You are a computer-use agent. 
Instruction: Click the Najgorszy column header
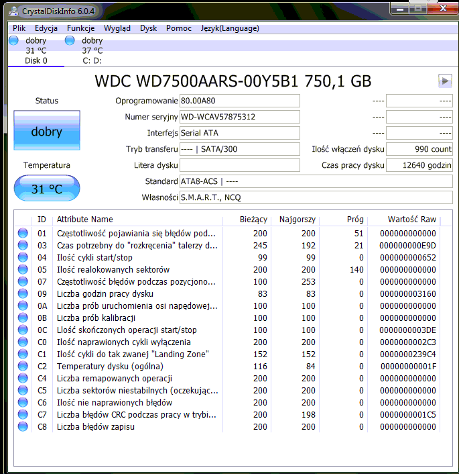click(295, 219)
